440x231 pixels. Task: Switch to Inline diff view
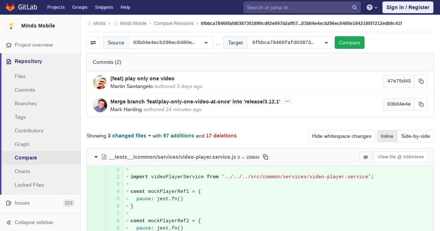tap(387, 136)
